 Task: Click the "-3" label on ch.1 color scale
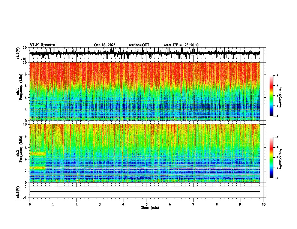point(276,75)
